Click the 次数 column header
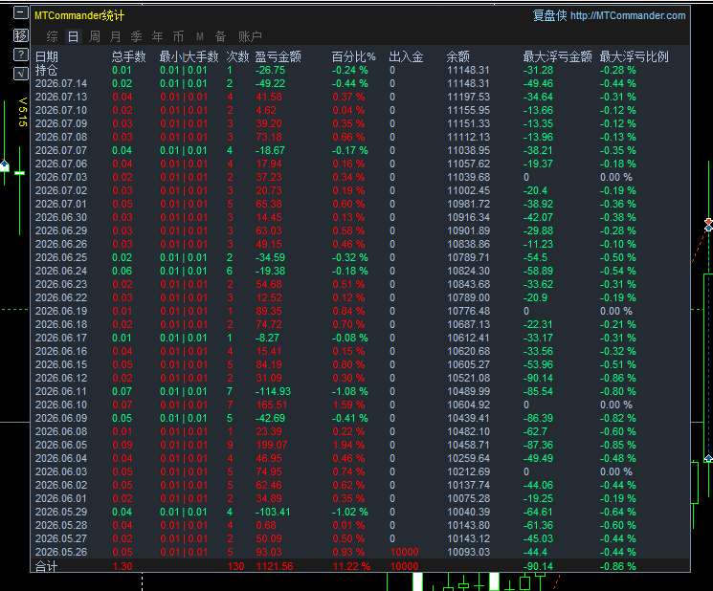The height and width of the screenshot is (591, 713). [237, 56]
